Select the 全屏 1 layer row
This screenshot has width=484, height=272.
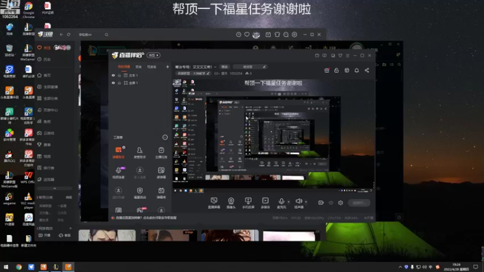pyautogui.click(x=140, y=83)
